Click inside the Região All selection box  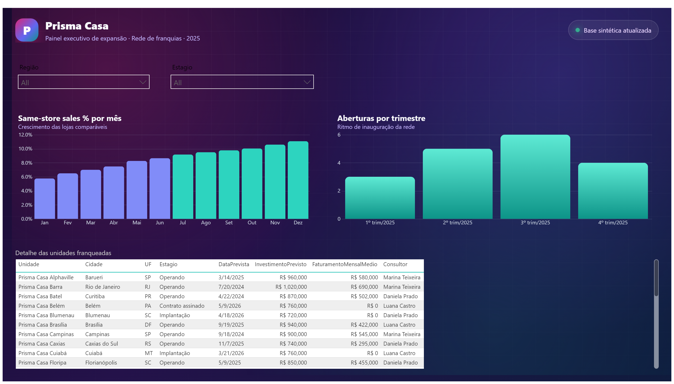[x=83, y=82]
